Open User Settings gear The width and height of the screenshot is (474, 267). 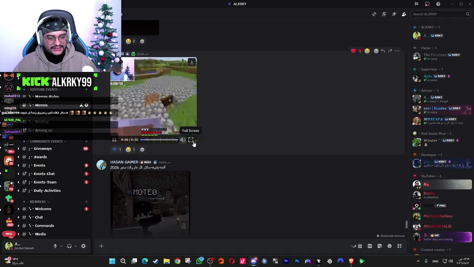(83, 246)
